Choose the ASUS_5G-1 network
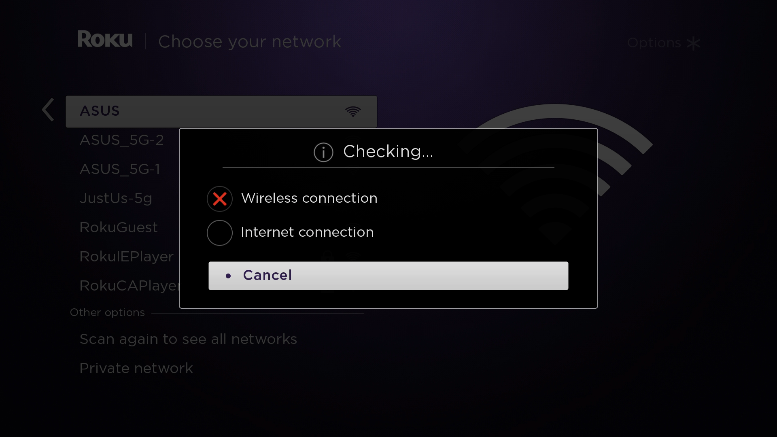777x437 pixels. (x=120, y=170)
